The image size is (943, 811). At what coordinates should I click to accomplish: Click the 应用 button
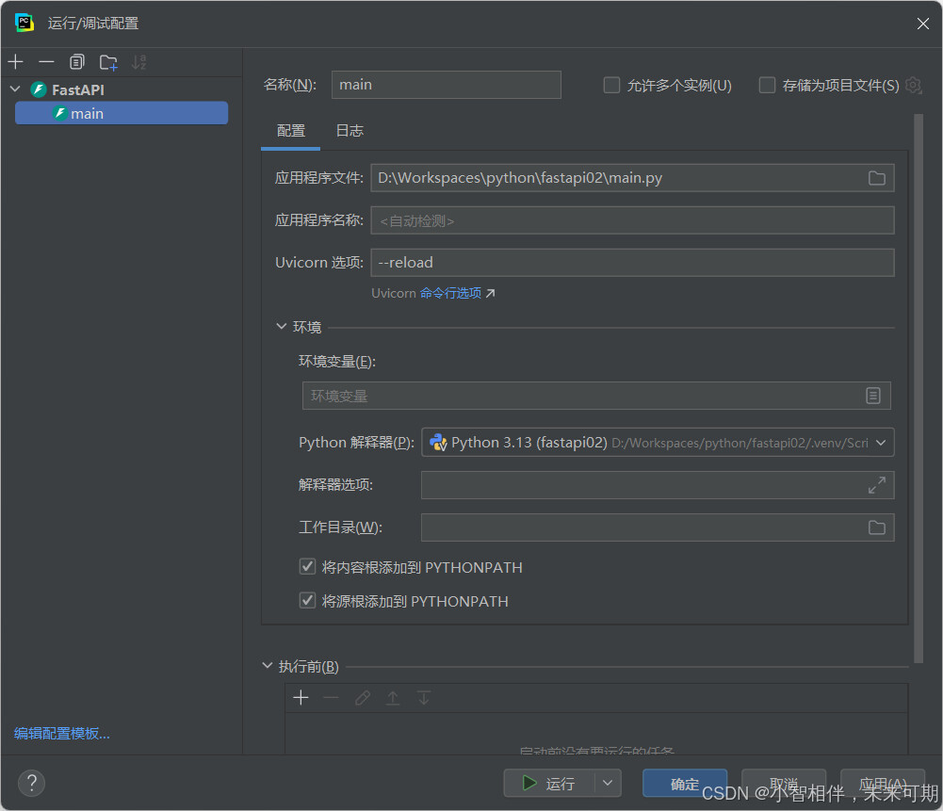(883, 783)
